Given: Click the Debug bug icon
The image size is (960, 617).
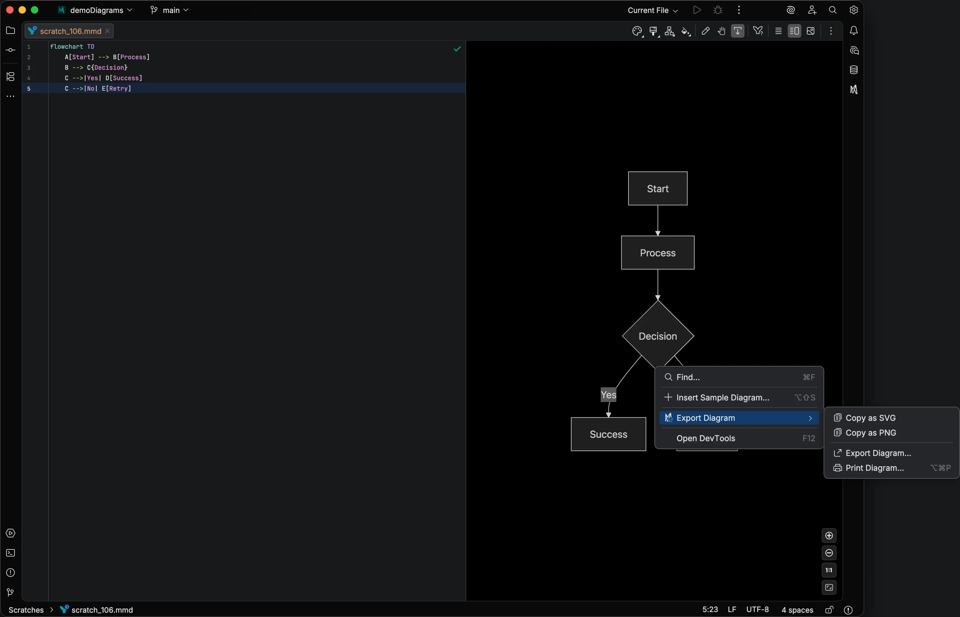Looking at the screenshot, I should point(718,10).
